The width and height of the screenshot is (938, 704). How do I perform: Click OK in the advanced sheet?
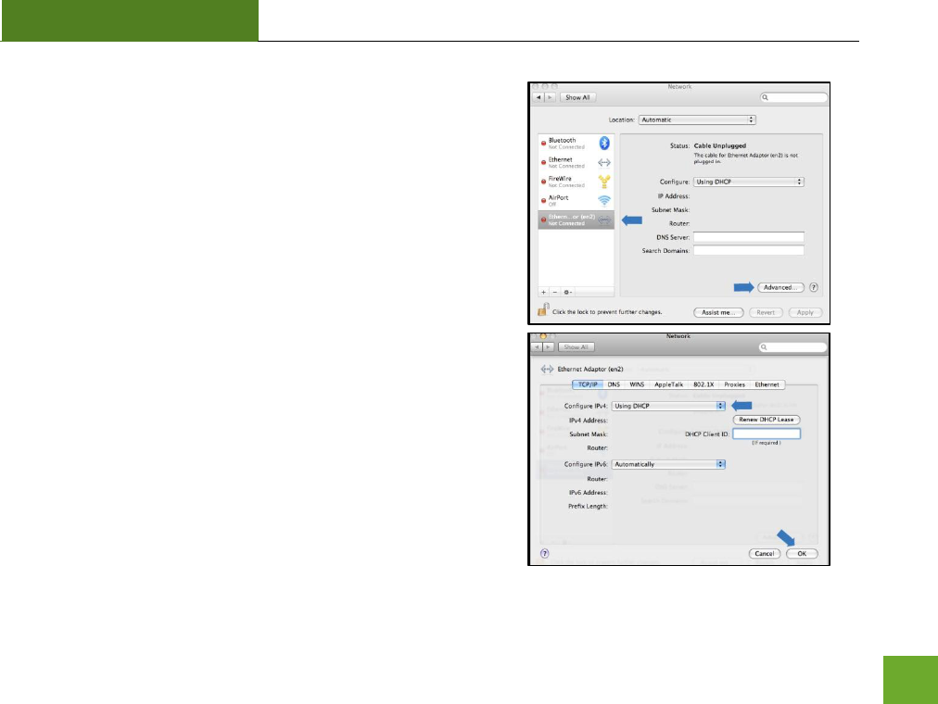pos(802,553)
